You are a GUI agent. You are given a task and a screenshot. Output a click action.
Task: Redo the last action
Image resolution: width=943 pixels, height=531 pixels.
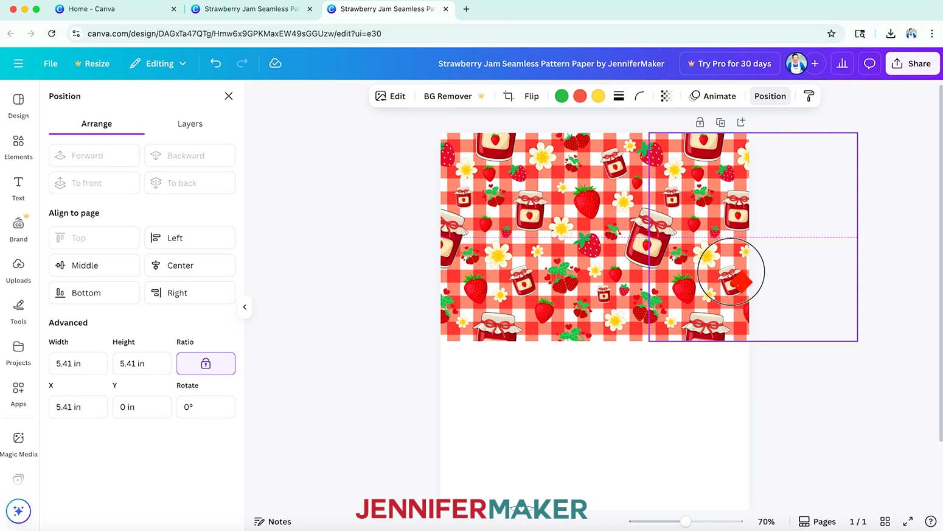pyautogui.click(x=242, y=63)
